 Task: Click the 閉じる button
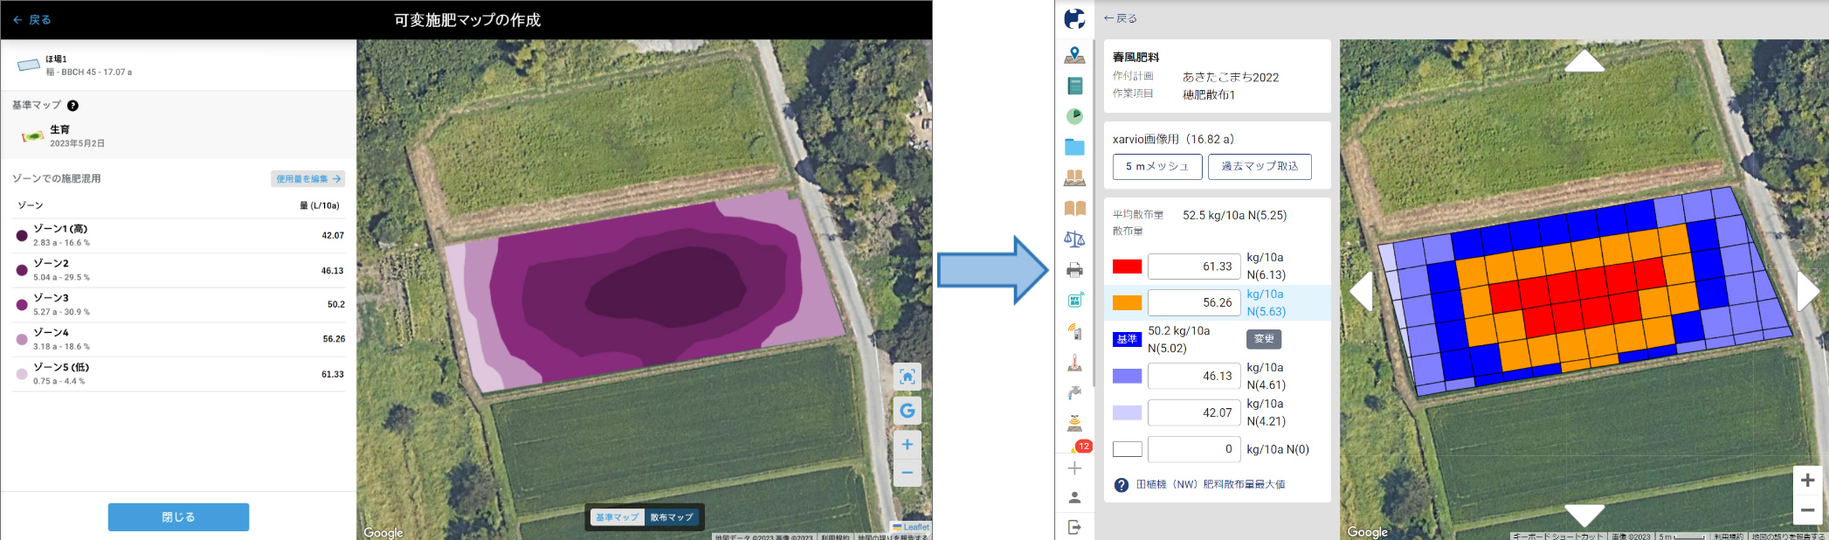178,517
